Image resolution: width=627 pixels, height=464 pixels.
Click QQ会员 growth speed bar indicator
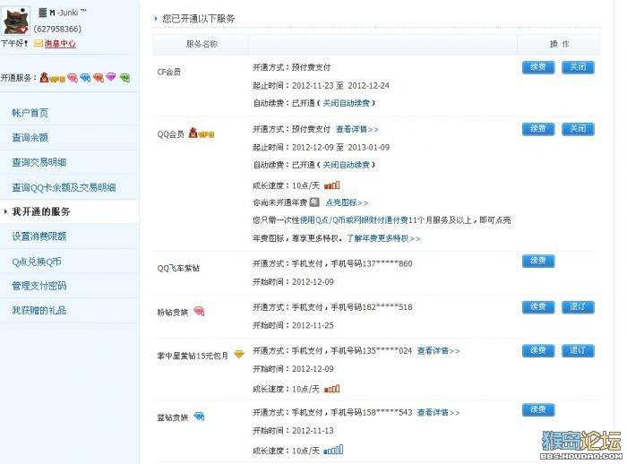pos(332,185)
